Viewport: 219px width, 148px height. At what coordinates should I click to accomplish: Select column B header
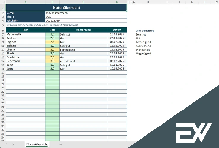[52, 2]
